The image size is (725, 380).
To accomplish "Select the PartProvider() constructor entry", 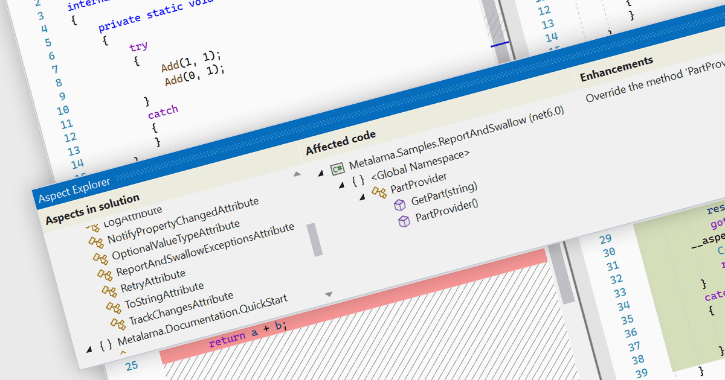I will [x=446, y=211].
